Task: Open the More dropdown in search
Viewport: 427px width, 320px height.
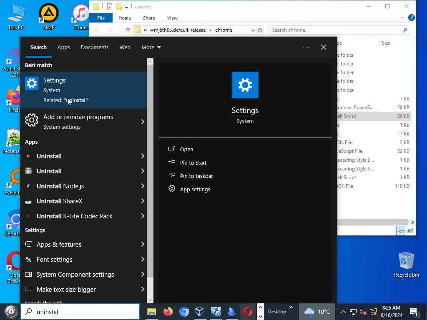Action: (x=151, y=47)
